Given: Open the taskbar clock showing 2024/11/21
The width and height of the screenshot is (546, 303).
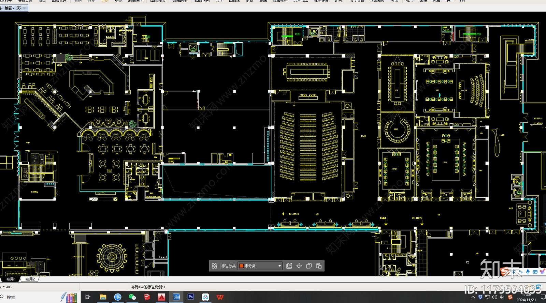Looking at the screenshot, I should [526, 297].
